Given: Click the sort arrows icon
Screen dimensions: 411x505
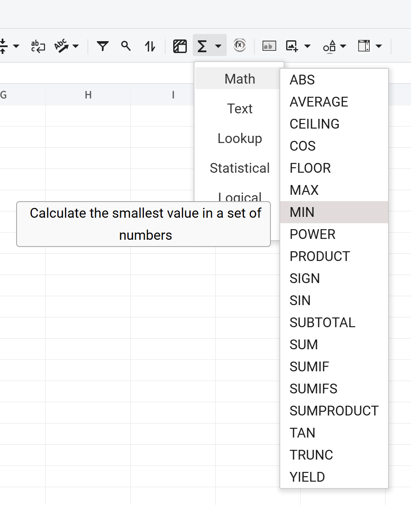Looking at the screenshot, I should point(150,46).
